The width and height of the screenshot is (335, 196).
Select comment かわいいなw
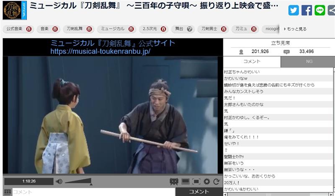236,78
